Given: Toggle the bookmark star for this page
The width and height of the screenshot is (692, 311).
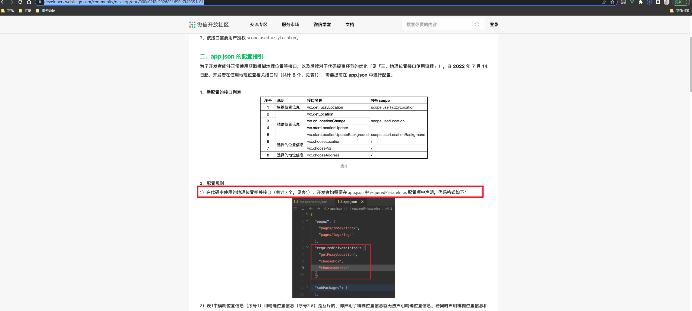Looking at the screenshot, I should (612, 2).
